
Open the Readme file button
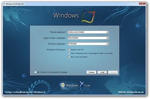pyautogui.click(x=91, y=72)
